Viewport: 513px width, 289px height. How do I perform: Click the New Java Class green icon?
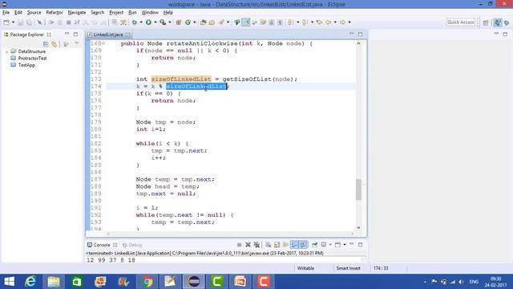(188, 22)
